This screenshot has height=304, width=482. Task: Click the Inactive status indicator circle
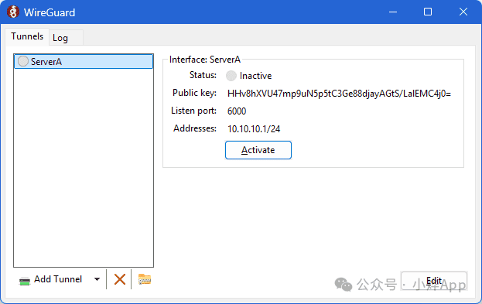coord(231,76)
